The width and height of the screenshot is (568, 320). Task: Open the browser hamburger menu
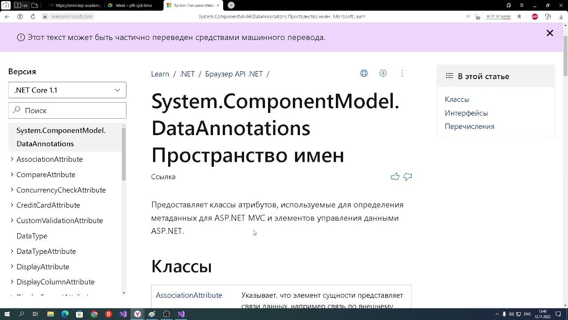[x=522, y=5]
